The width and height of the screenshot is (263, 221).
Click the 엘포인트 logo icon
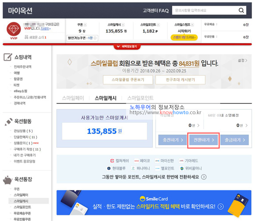pos(157,168)
